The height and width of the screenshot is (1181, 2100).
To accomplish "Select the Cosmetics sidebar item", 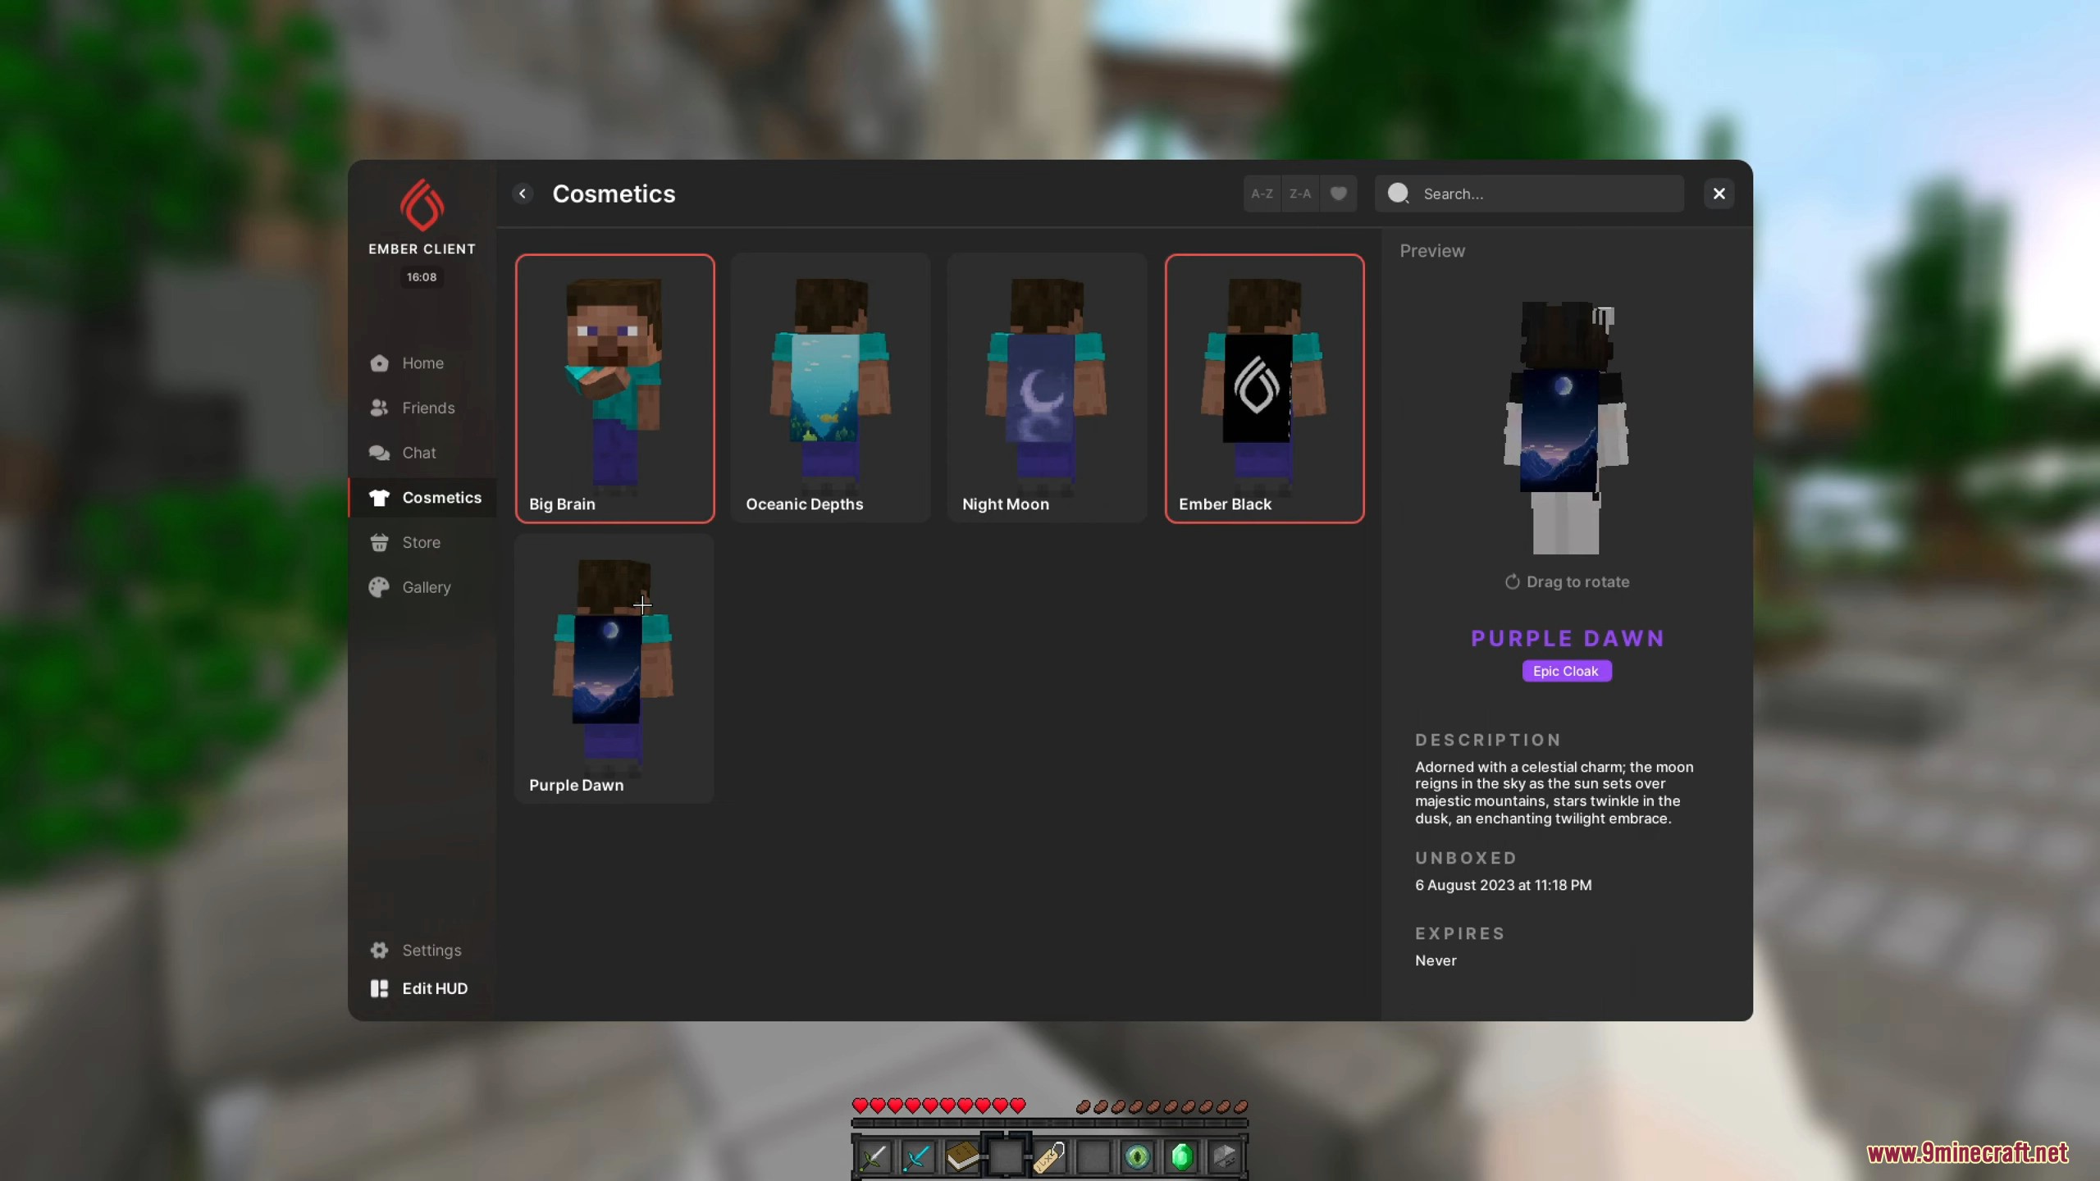I will click(x=422, y=498).
